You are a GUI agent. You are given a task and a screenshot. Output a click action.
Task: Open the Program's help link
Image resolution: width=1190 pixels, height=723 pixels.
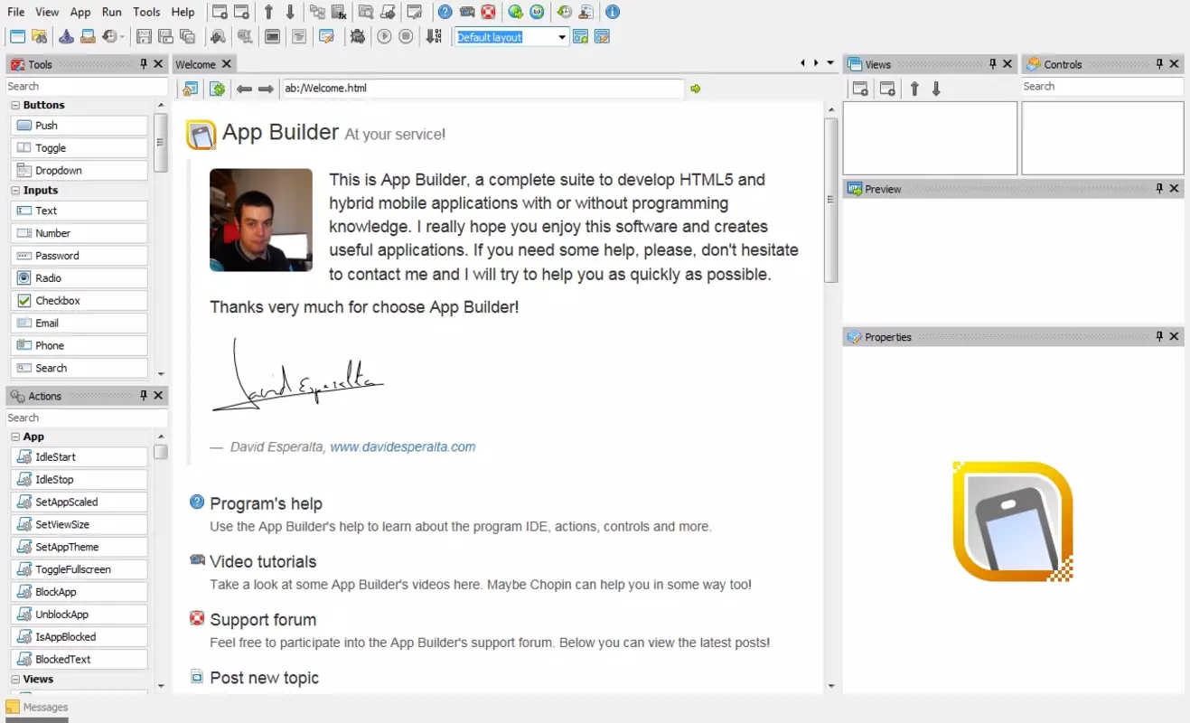click(x=266, y=503)
